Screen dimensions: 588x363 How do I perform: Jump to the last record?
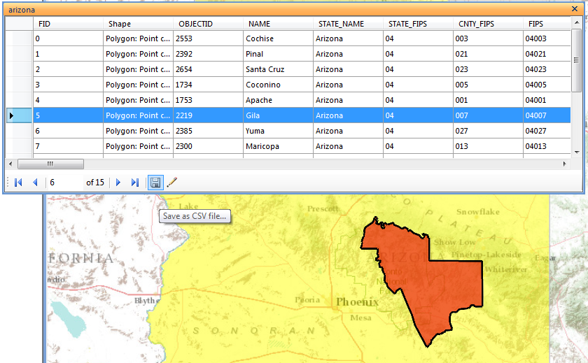(x=135, y=183)
